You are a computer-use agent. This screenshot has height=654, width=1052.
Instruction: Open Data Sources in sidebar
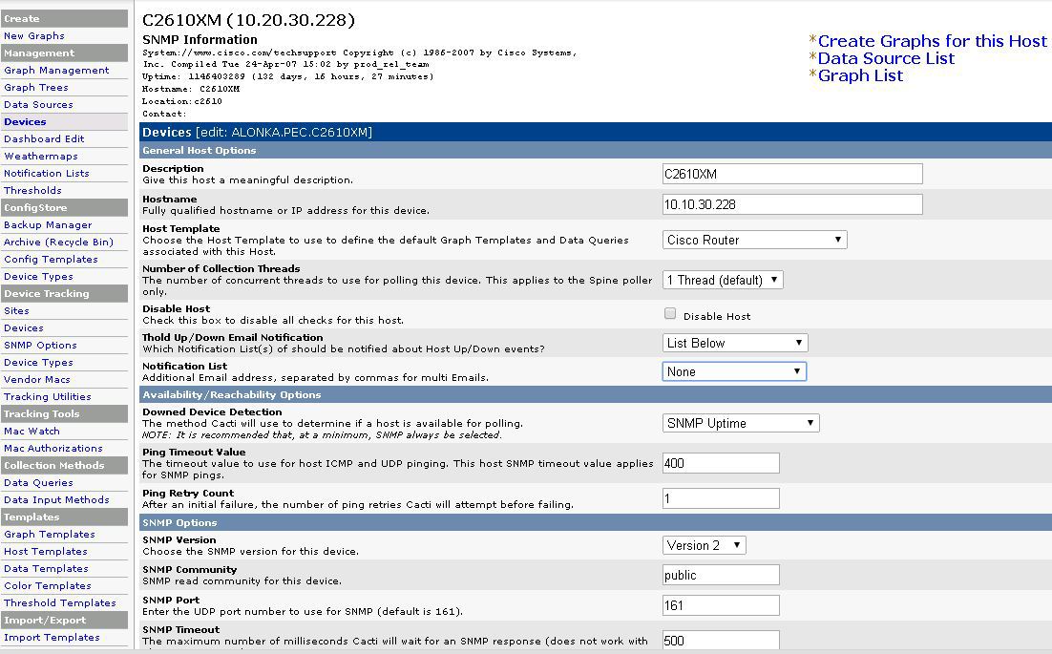point(38,105)
